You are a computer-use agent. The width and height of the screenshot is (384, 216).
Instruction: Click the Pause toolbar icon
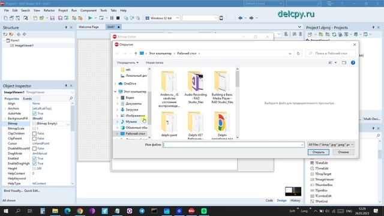tap(112, 18)
